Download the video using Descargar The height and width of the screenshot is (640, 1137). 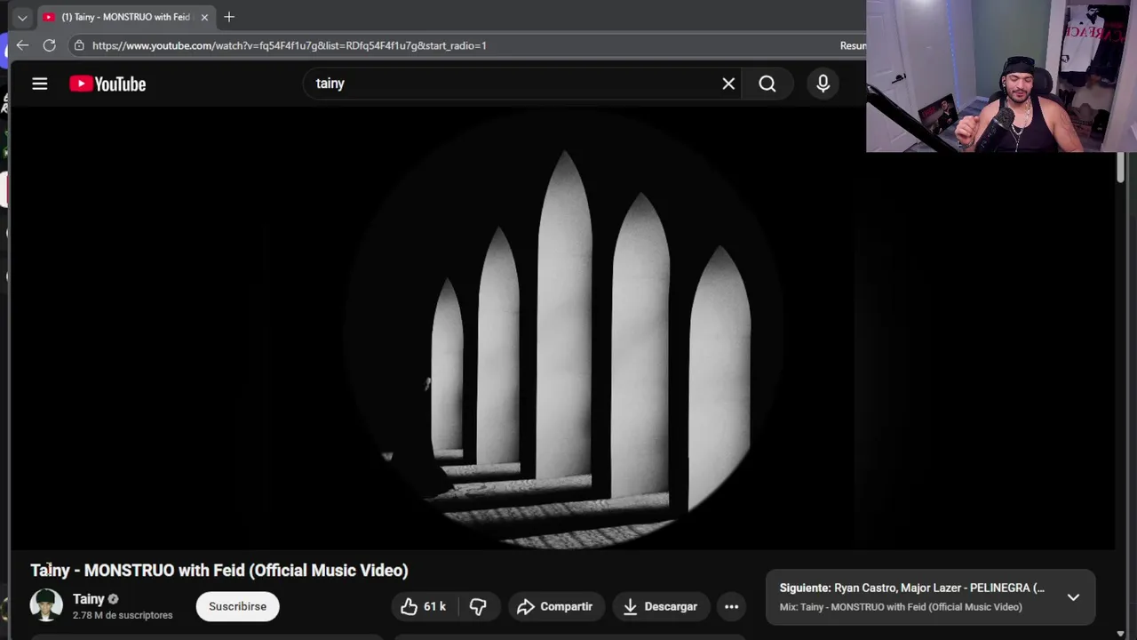click(x=660, y=606)
